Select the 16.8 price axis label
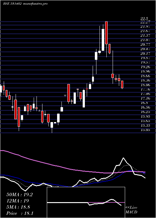Screen dimensions: 156x218 tap(144, 103)
